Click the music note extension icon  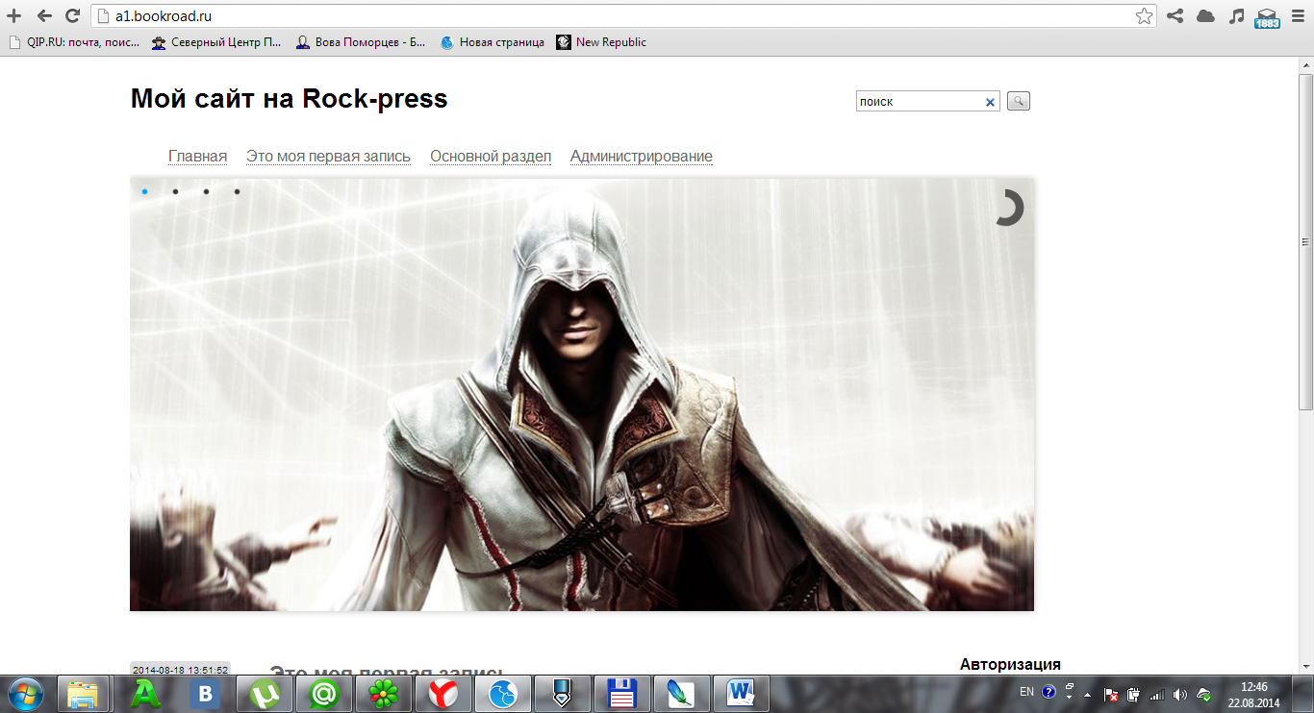click(1236, 16)
